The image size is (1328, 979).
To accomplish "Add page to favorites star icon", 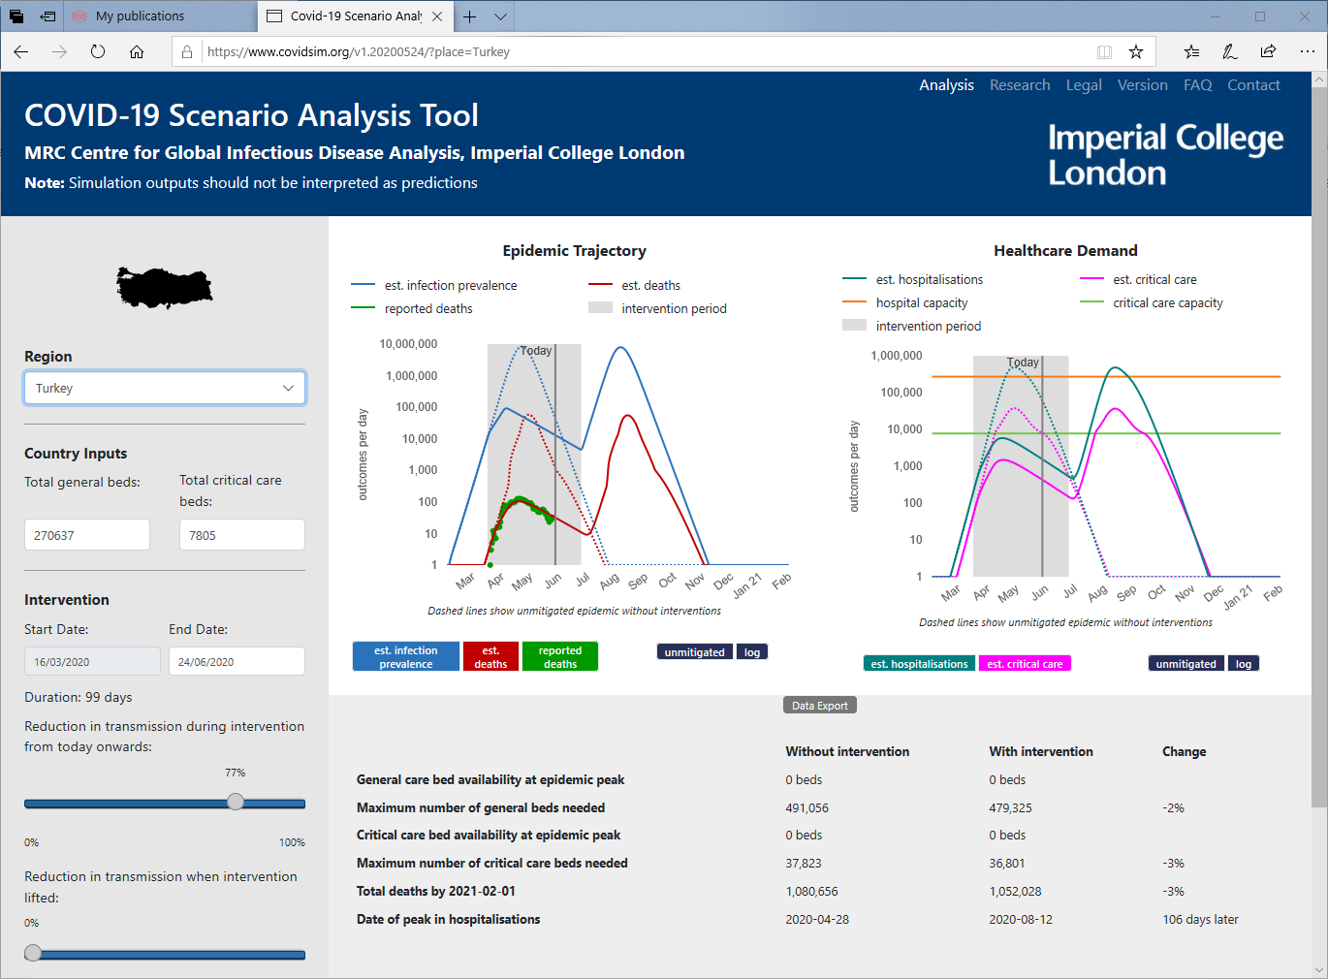I will tap(1136, 52).
